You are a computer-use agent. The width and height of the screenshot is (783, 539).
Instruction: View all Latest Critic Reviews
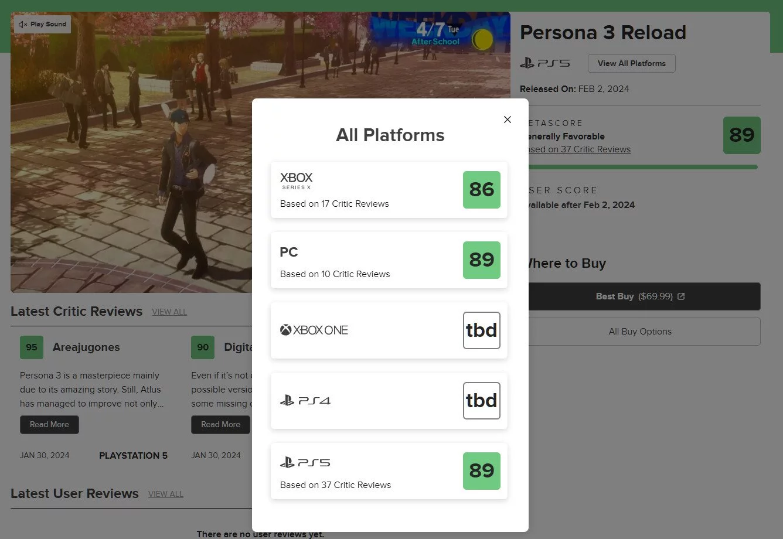coord(169,312)
